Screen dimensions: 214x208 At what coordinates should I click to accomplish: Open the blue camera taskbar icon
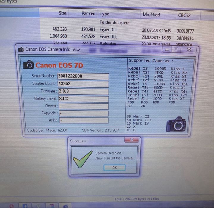tap(65, 206)
